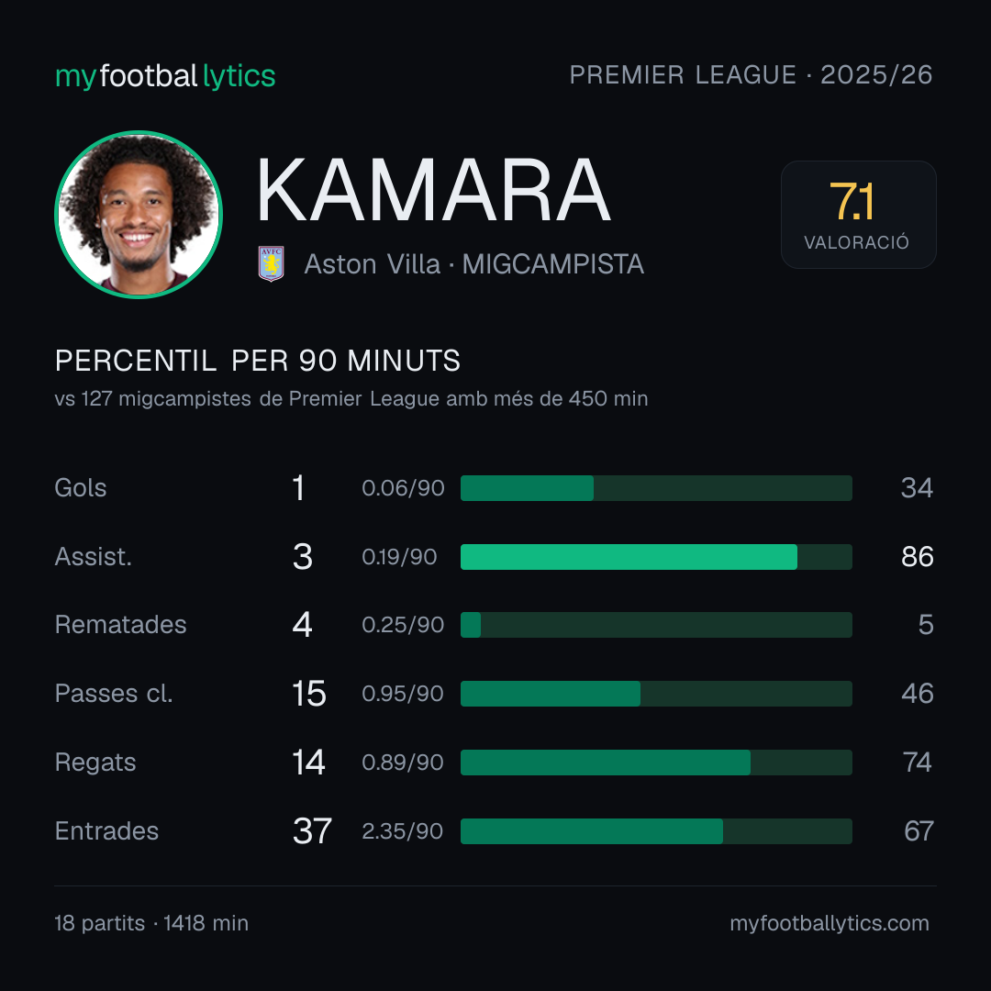Click the Gols row label
Viewport: 991px width, 991px height.
coord(81,488)
